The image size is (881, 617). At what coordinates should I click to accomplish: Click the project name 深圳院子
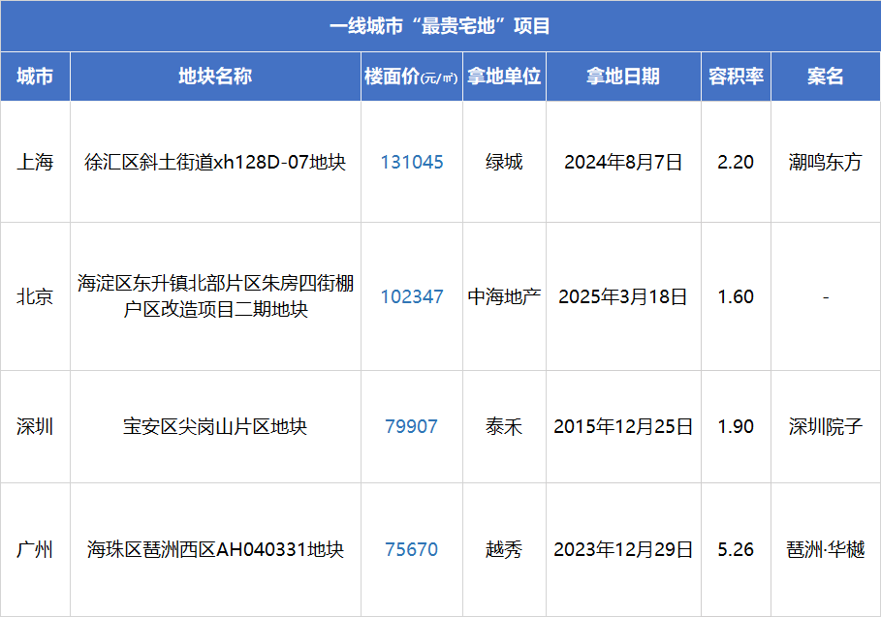pos(826,427)
